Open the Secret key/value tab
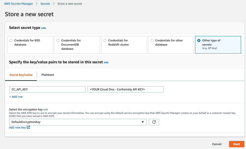The image size is (246, 149). (x=21, y=75)
